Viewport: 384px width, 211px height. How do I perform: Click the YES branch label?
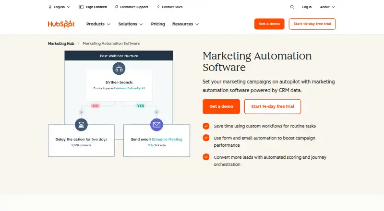140,106
